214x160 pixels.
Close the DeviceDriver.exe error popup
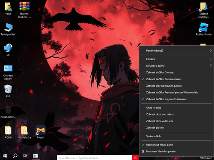(135, 158)
